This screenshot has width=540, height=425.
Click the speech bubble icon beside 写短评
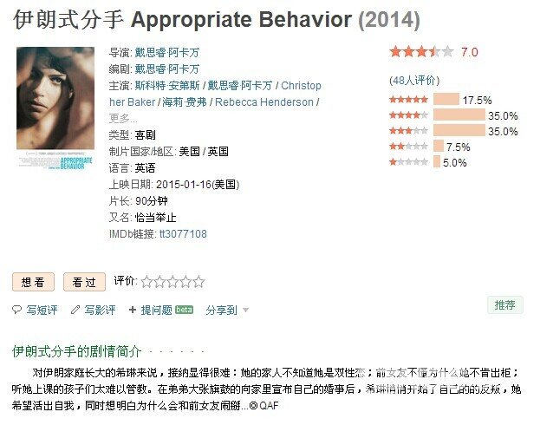tap(16, 310)
